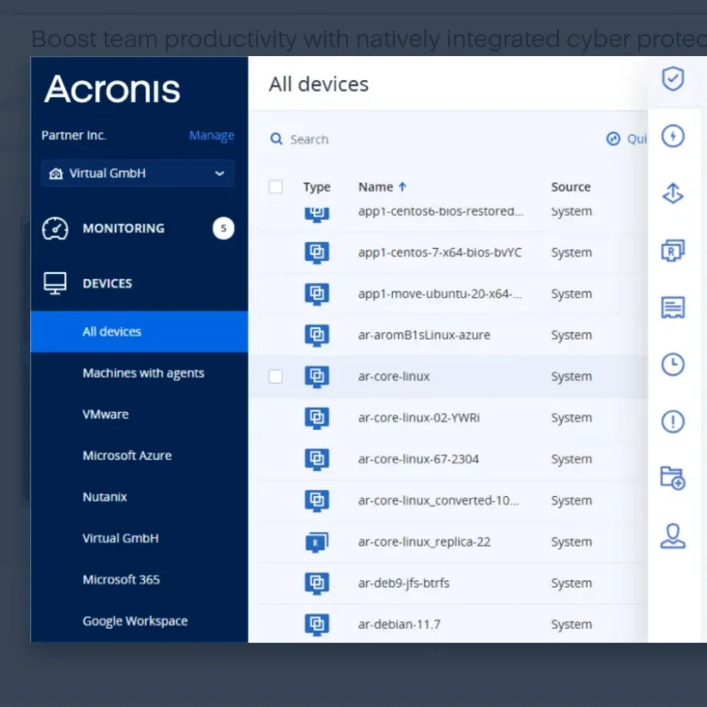Open activities via the clock icon
707x707 pixels.
click(672, 364)
